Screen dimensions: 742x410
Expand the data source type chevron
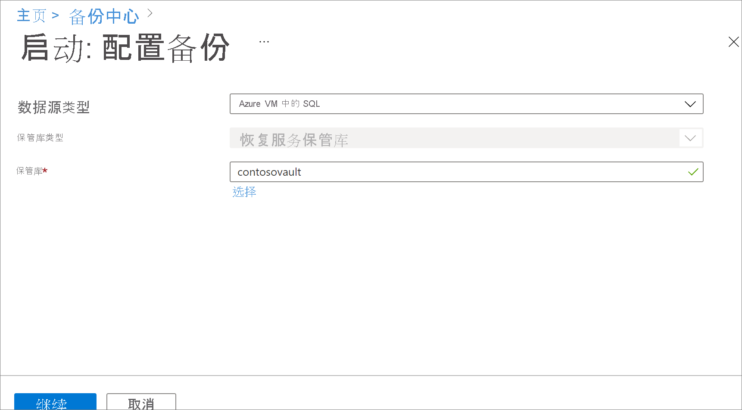coord(690,104)
